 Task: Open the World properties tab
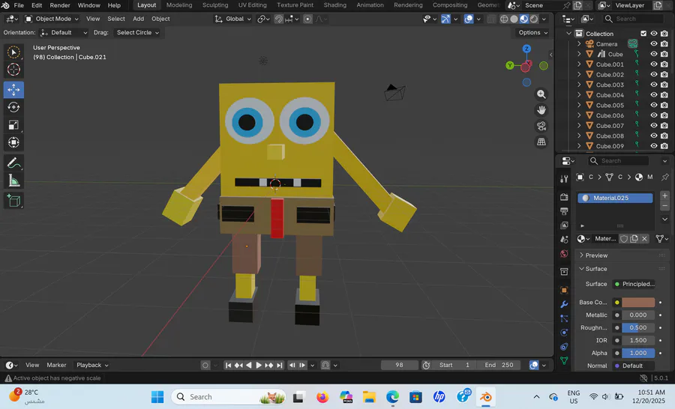[x=564, y=254]
